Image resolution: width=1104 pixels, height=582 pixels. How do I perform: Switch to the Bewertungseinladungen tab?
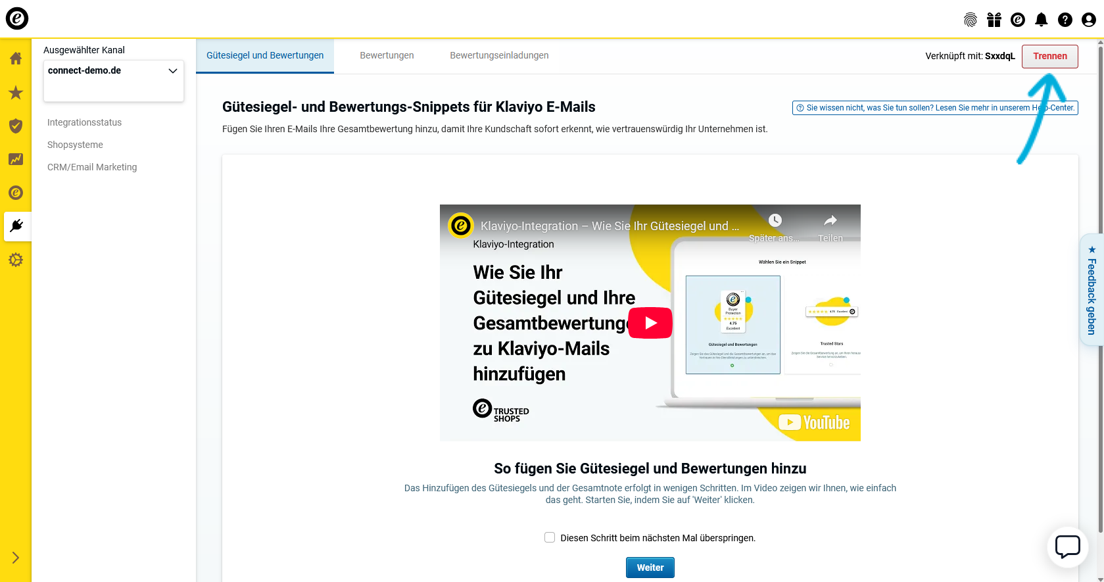pos(499,55)
